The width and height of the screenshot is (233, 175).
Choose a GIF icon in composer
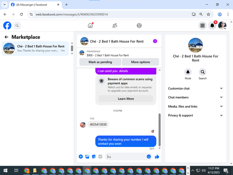100,156
